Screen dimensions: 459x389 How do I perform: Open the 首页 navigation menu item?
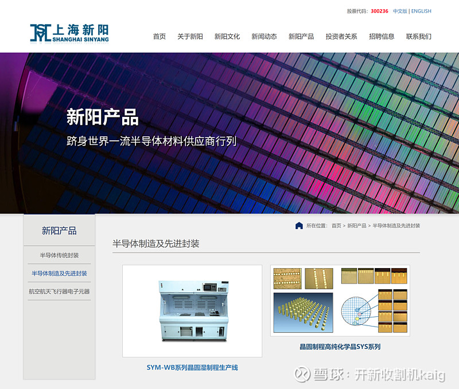coord(160,37)
